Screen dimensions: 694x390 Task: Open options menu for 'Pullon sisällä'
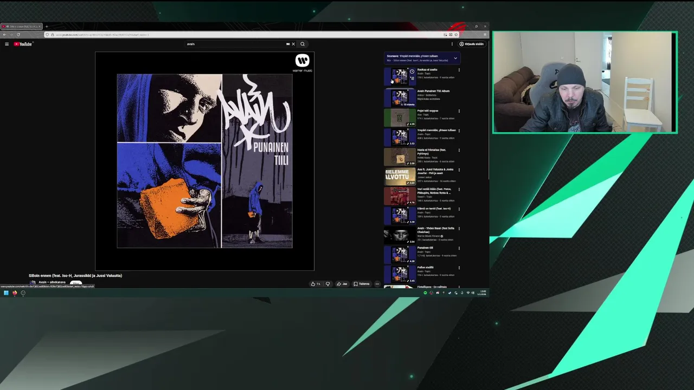[459, 267]
